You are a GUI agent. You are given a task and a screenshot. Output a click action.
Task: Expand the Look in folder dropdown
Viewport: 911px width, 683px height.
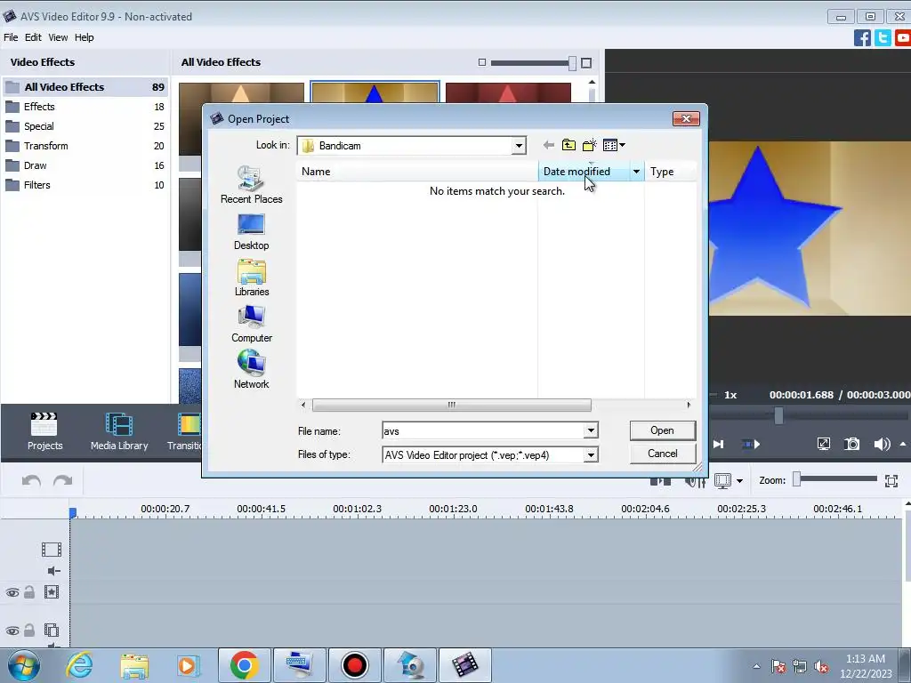(519, 146)
